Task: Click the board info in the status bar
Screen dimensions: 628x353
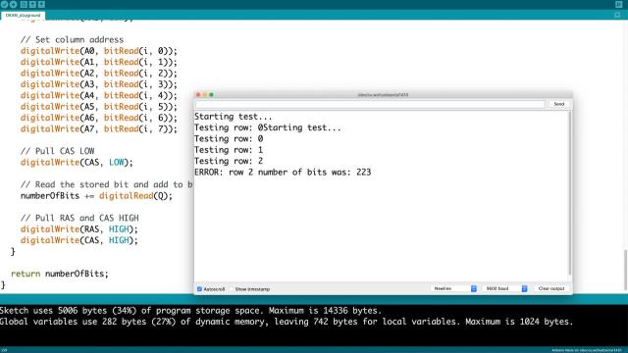Action: pyautogui.click(x=587, y=350)
